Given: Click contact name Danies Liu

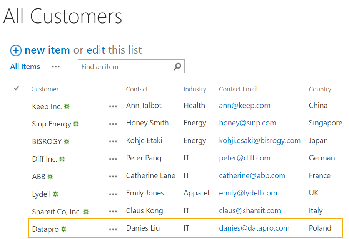Looking at the screenshot, I should tap(143, 228).
